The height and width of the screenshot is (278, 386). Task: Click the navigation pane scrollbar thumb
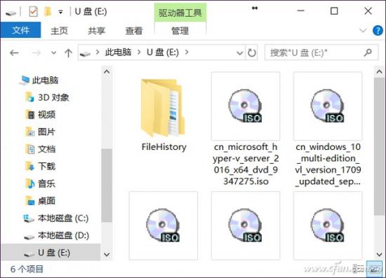(107, 186)
